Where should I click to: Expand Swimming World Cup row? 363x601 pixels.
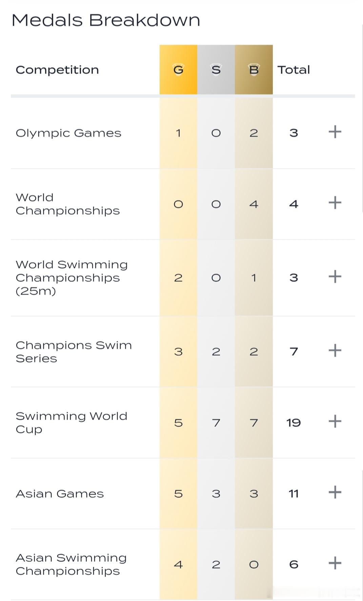[335, 421]
